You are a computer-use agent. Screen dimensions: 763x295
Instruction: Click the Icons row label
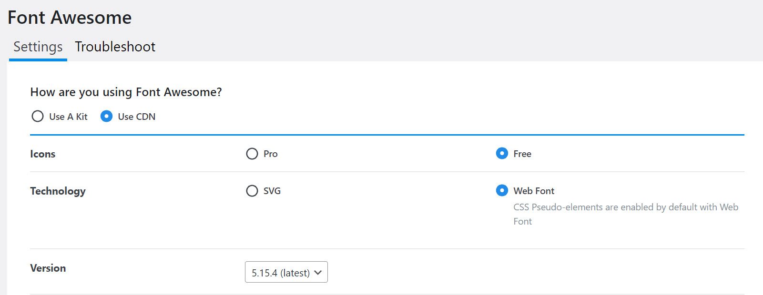pyautogui.click(x=43, y=154)
